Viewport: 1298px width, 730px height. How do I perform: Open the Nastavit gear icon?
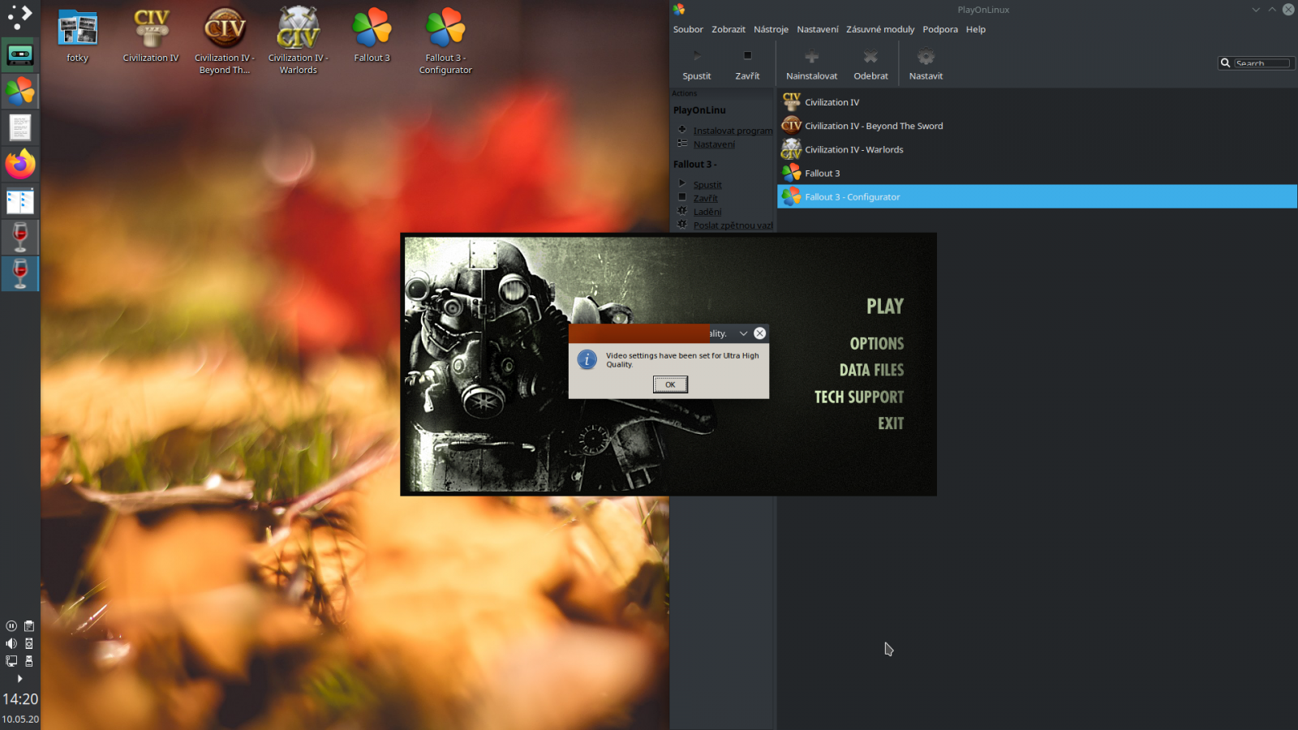926,56
